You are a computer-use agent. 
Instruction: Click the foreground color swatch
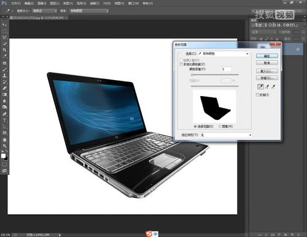click(3, 156)
